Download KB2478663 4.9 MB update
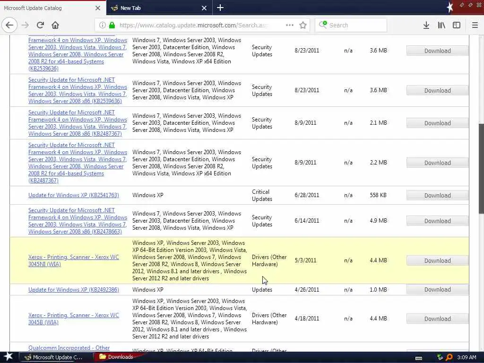 437,221
